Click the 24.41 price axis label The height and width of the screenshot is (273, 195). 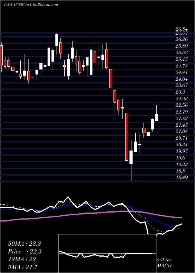[181, 73]
